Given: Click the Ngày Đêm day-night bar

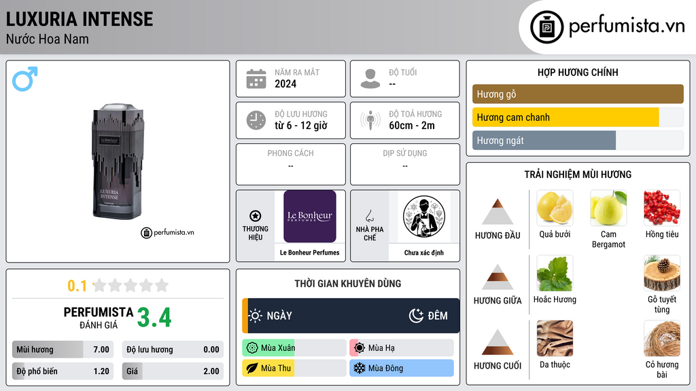Looking at the screenshot, I should 351,316.
